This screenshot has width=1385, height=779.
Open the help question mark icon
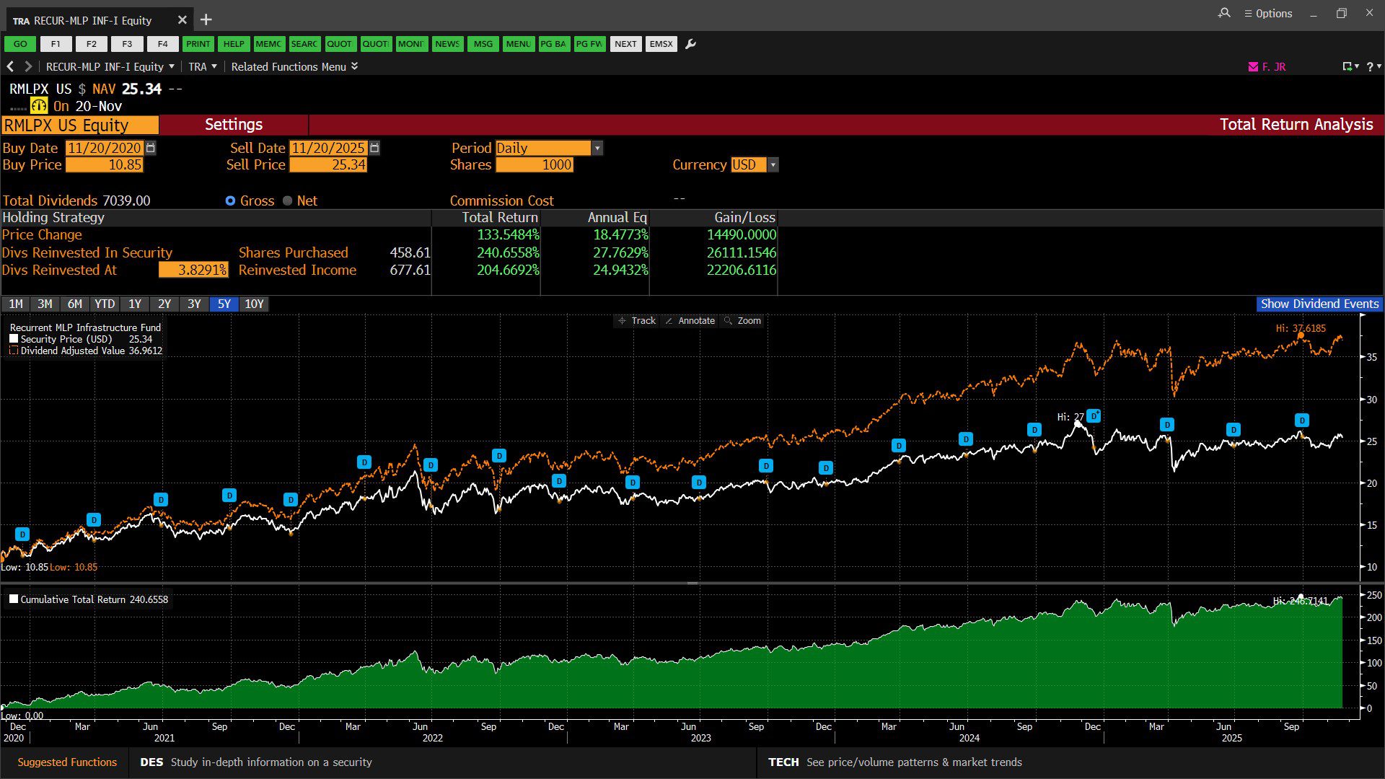tap(1370, 66)
